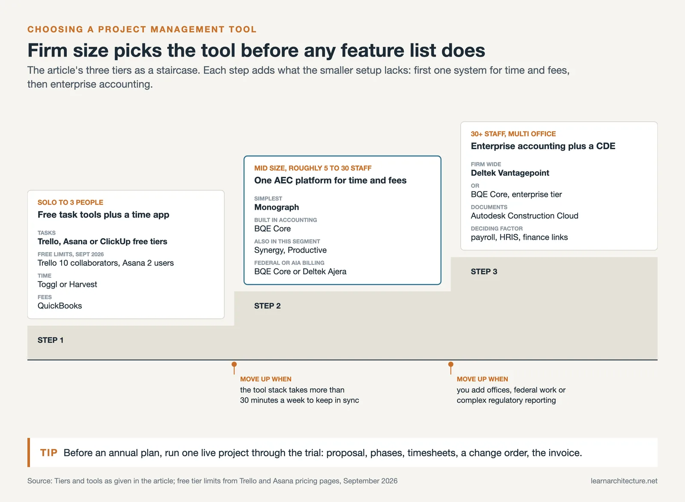The image size is (685, 502).
Task: Click the pin marker above 'you add offices'
Action: (x=451, y=367)
